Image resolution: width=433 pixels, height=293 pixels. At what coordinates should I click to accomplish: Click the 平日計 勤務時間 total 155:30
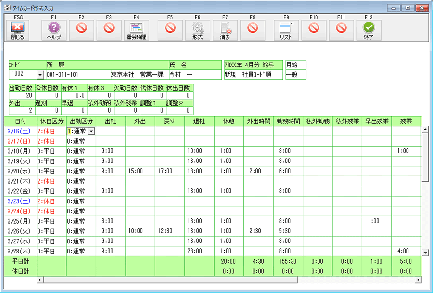pos(288,261)
